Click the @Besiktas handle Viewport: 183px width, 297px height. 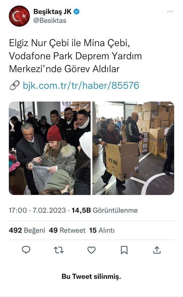pos(50,21)
